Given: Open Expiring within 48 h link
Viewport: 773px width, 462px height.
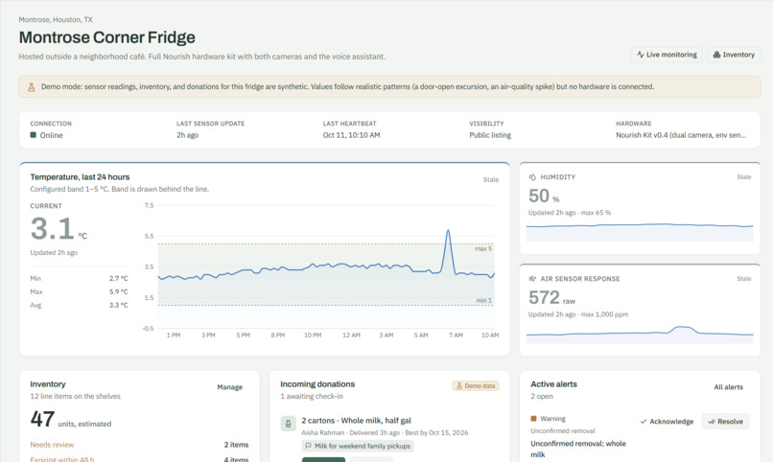Looking at the screenshot, I should 62,459.
